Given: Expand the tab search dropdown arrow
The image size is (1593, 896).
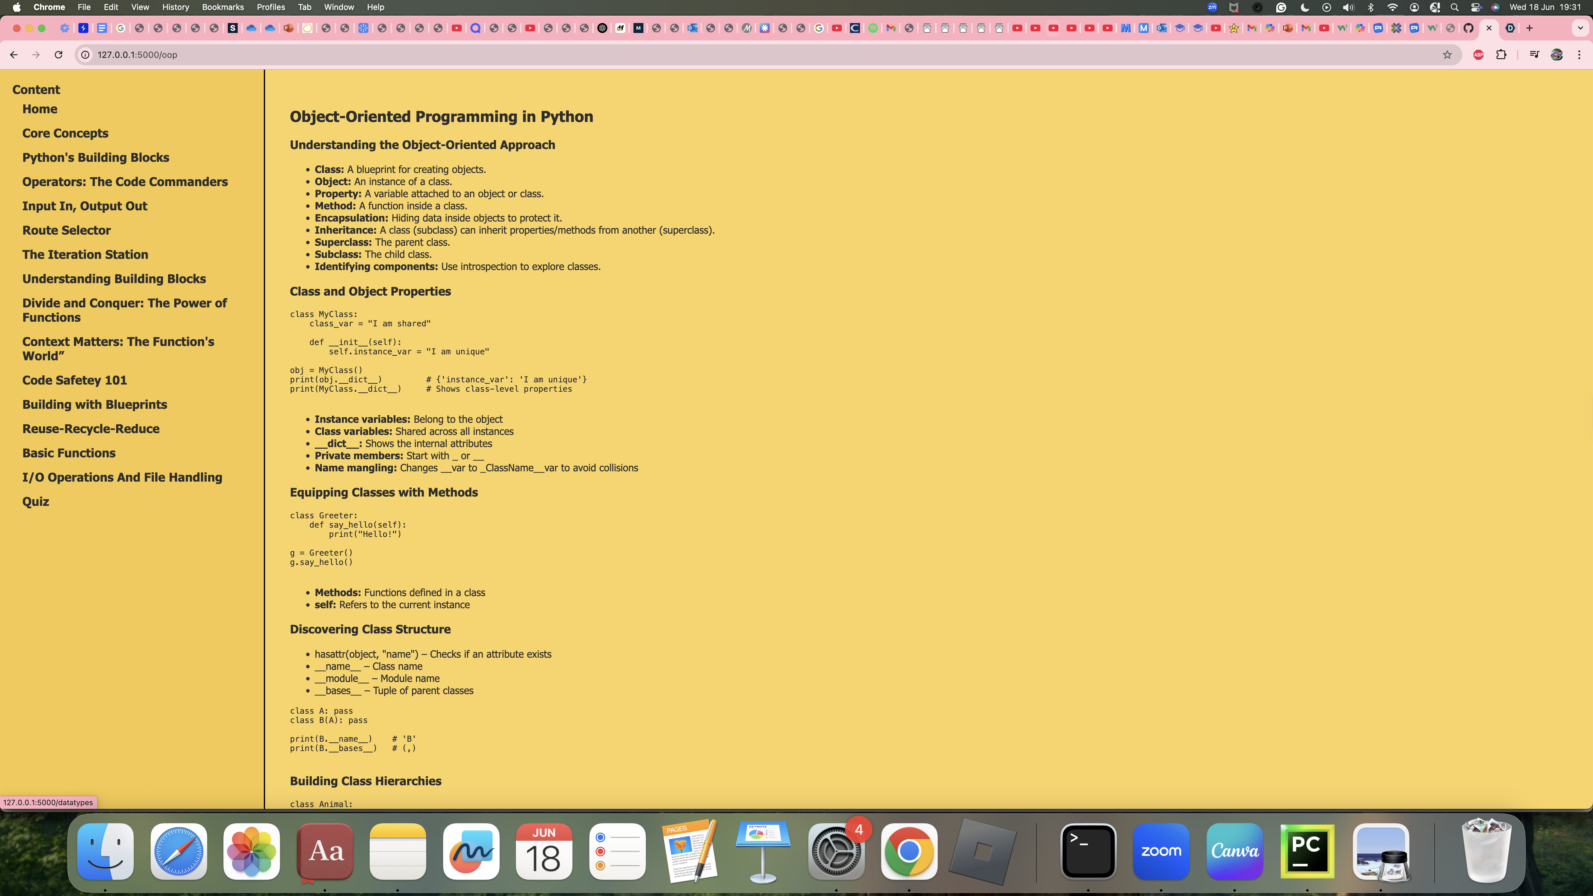Looking at the screenshot, I should tap(1580, 28).
